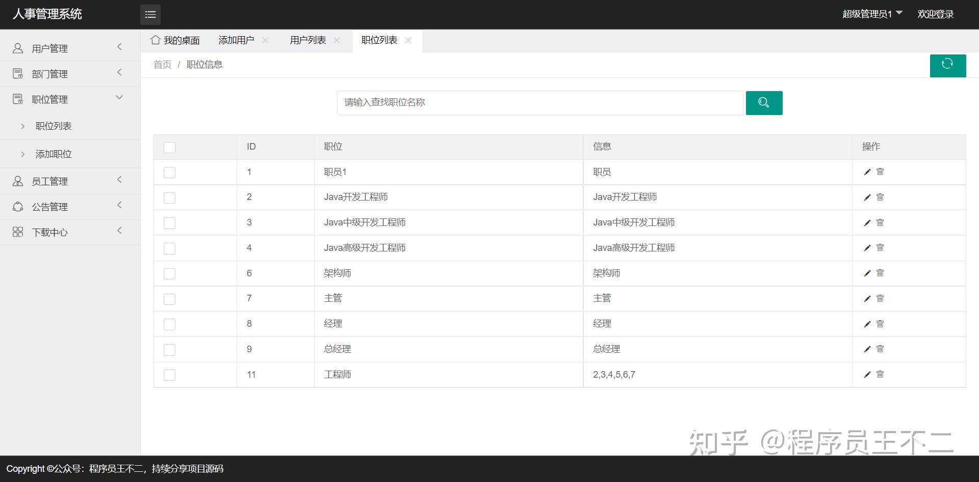Expand the 部门管理 sidebar menu

click(70, 74)
